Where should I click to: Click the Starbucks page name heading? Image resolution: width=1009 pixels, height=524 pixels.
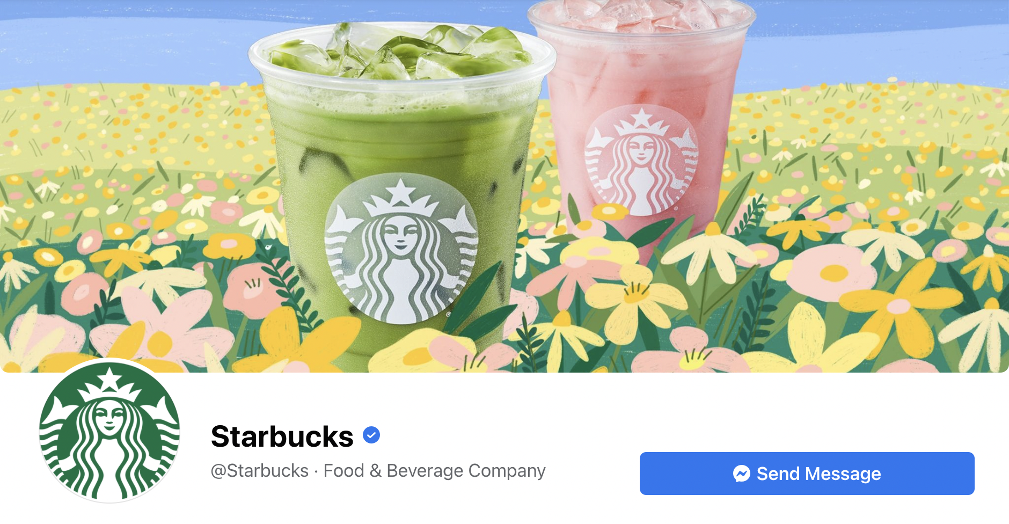282,436
